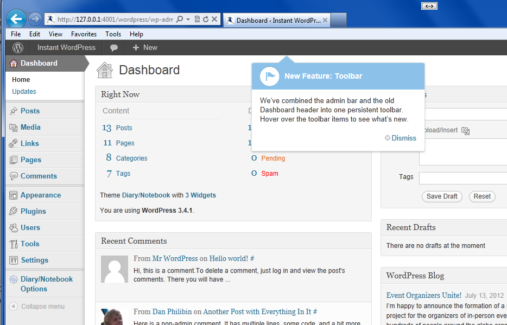Close the Dashboard browser tab
The height and width of the screenshot is (325, 507).
[325, 21]
